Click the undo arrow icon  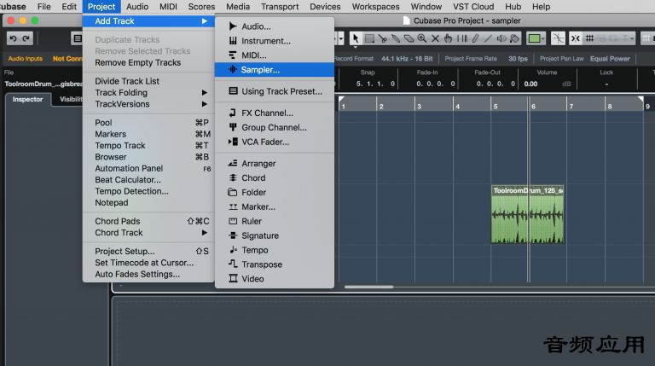pos(14,38)
